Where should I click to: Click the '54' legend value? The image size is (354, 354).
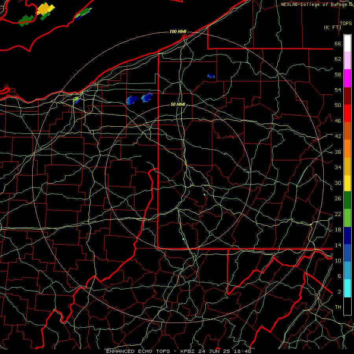pos(338,90)
